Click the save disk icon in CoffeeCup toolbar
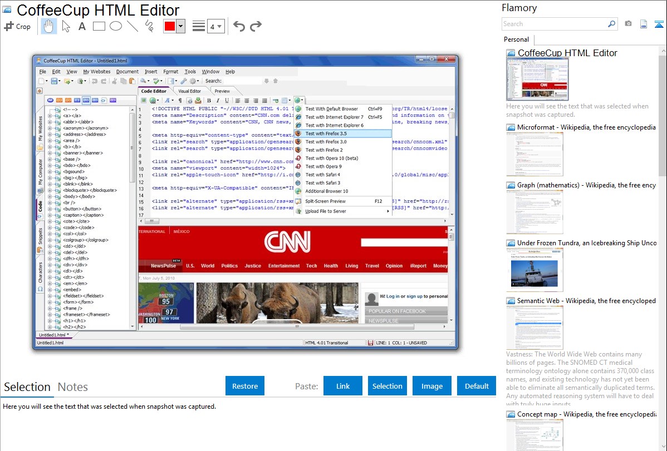The image size is (667, 451). pyautogui.click(x=54, y=81)
